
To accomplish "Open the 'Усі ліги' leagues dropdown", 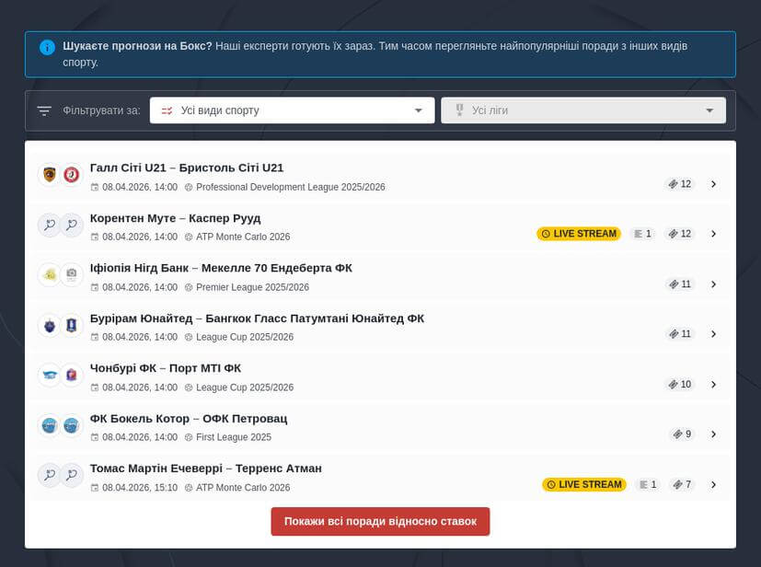I will [582, 110].
